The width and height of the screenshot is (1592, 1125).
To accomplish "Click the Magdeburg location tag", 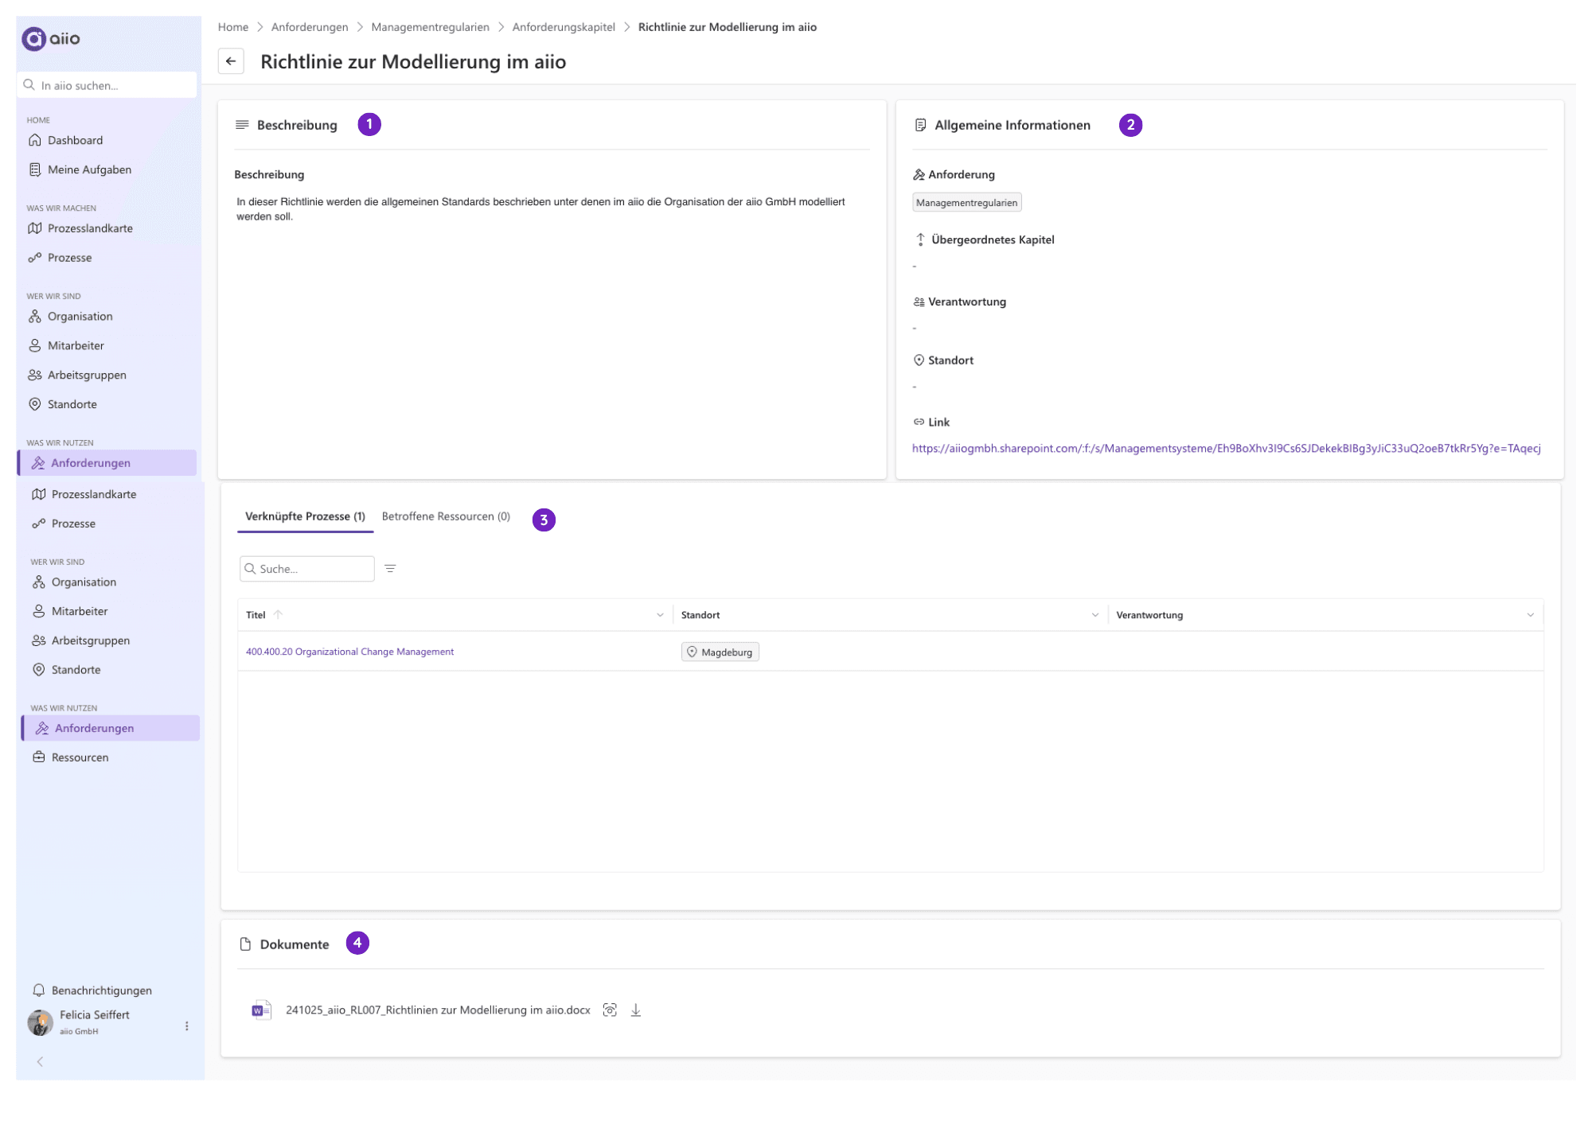I will coord(720,652).
